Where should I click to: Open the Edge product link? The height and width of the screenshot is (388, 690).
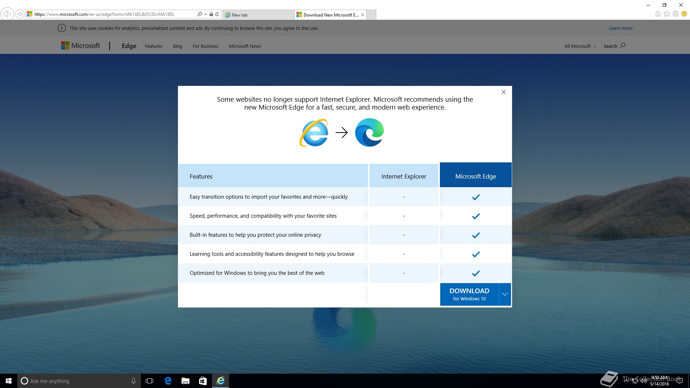point(129,46)
